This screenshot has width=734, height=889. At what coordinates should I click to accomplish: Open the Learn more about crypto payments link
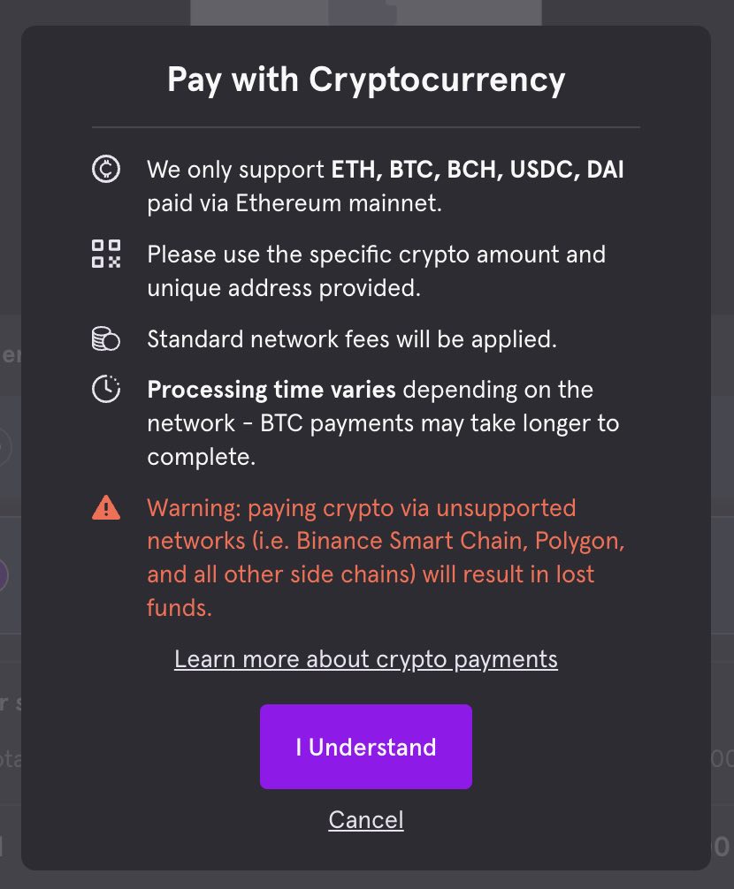coord(366,659)
